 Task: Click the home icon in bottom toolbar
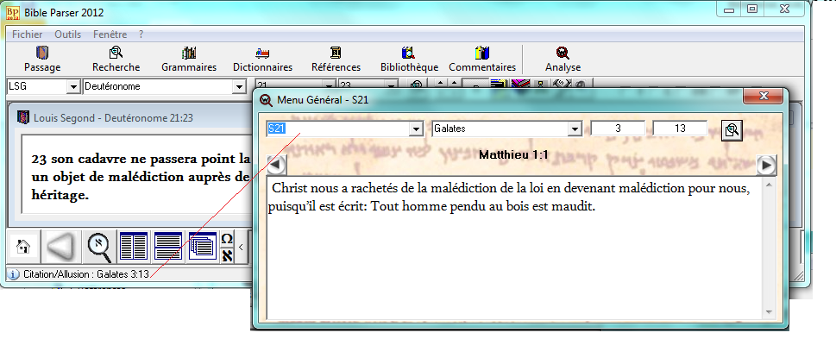pyautogui.click(x=23, y=247)
